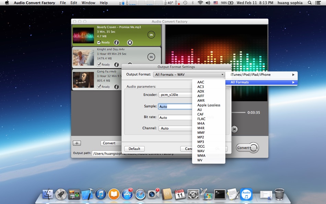Image resolution: width=326 pixels, height=204 pixels.
Task: Open iTunes from the Dock
Action: point(101,194)
